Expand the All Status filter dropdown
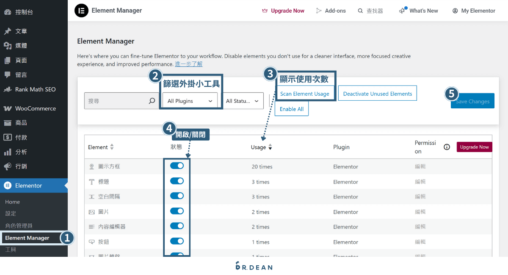508x275 pixels. pos(243,101)
